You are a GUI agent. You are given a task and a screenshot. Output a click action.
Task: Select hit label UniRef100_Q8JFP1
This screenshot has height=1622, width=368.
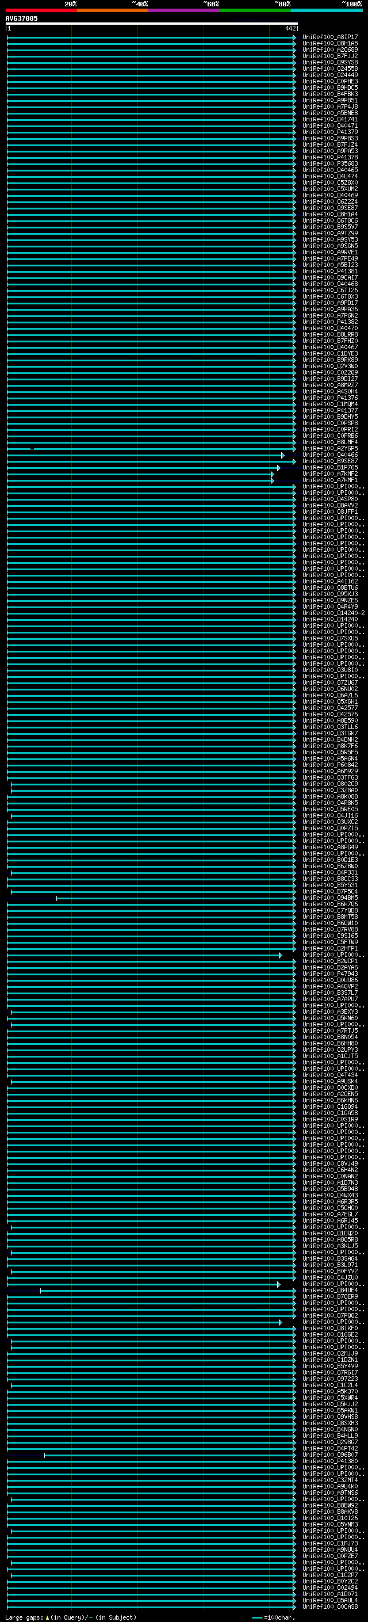click(x=329, y=512)
